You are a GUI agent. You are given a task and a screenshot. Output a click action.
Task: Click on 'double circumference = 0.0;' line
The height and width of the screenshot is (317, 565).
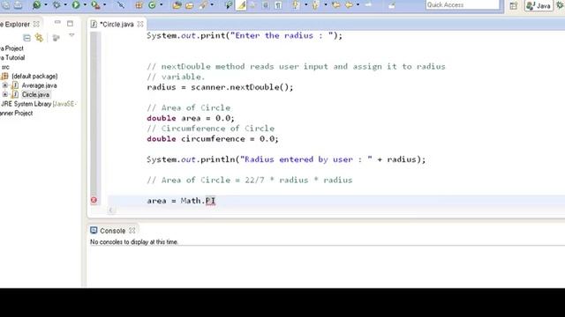click(x=213, y=139)
